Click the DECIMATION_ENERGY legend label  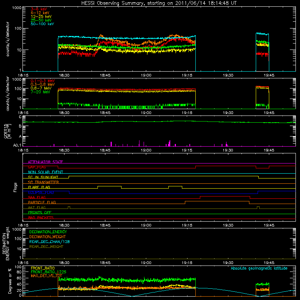point(48,232)
